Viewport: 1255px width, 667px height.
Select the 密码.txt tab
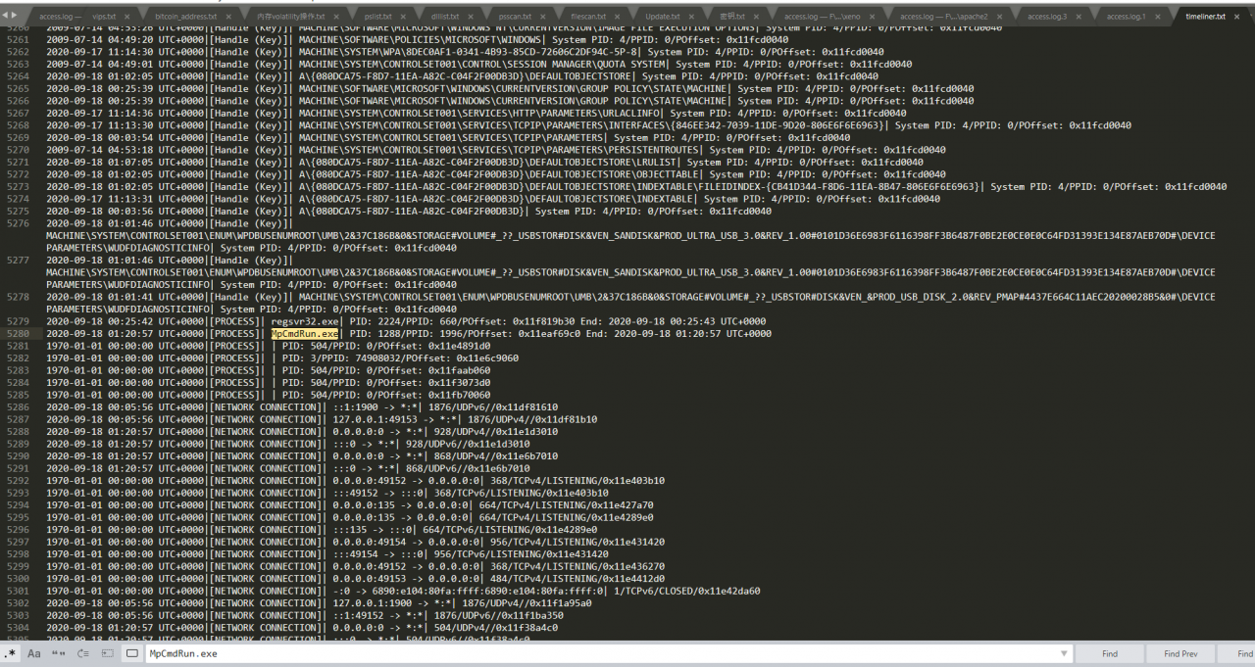point(732,17)
